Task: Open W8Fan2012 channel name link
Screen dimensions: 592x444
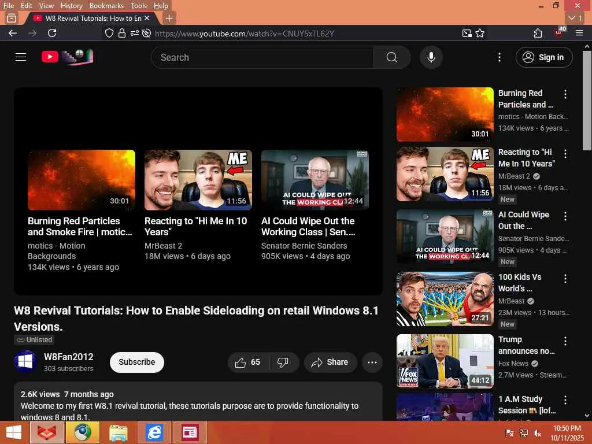Action: [x=68, y=357]
